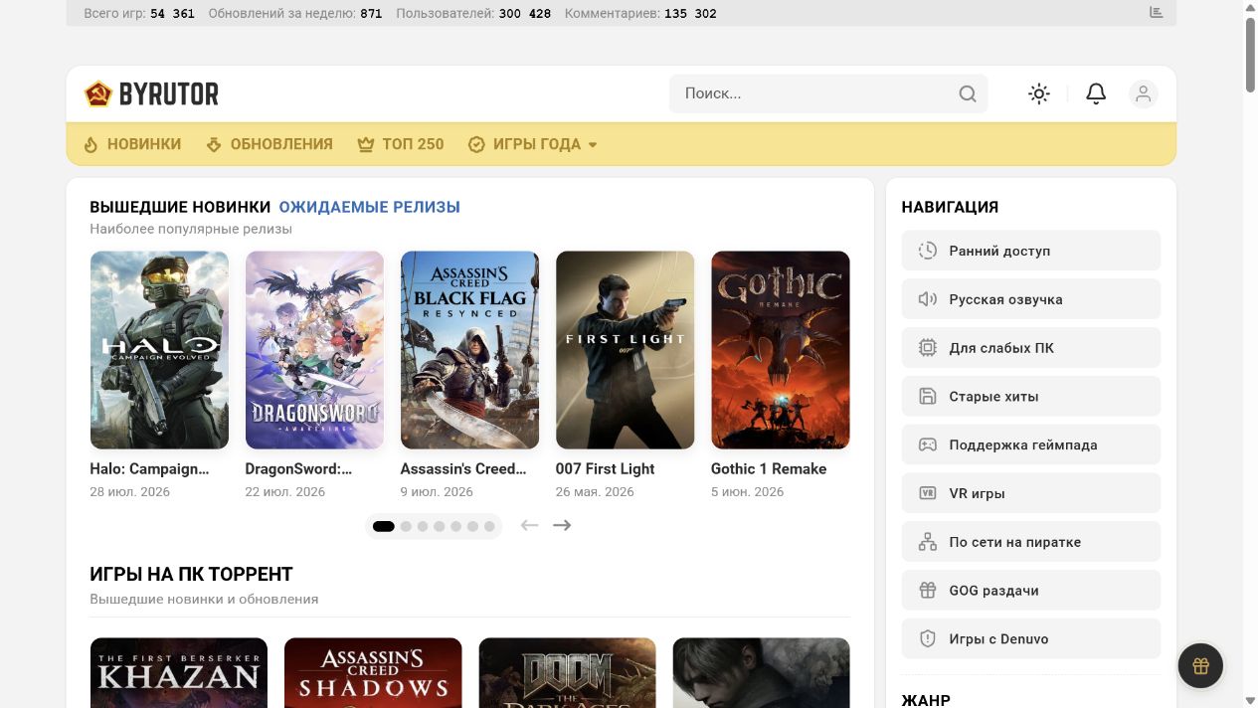Viewport: 1258px width, 708px height.
Task: Select the second carousel pagination dot
Action: pyautogui.click(x=406, y=526)
